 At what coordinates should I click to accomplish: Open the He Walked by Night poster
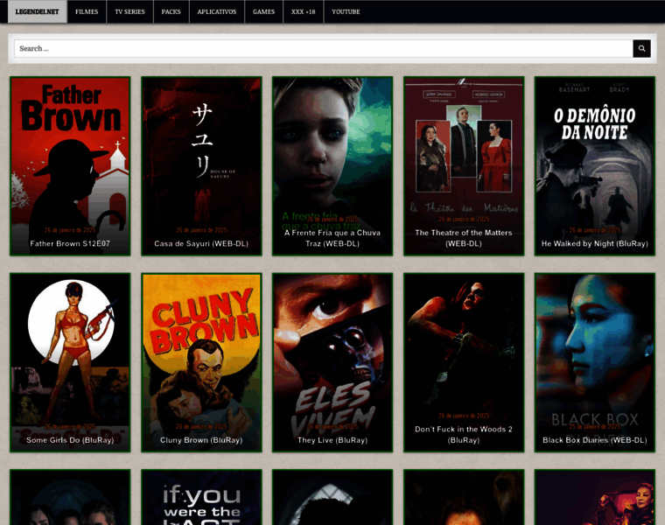[595, 166]
